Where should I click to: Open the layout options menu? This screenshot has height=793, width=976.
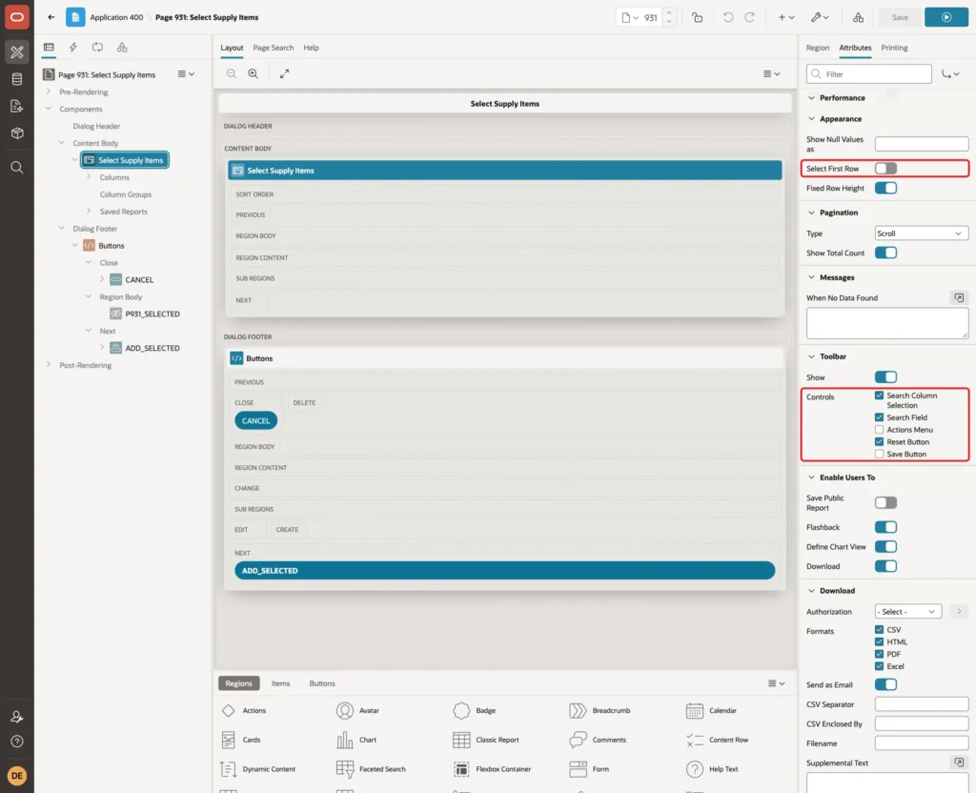(771, 73)
